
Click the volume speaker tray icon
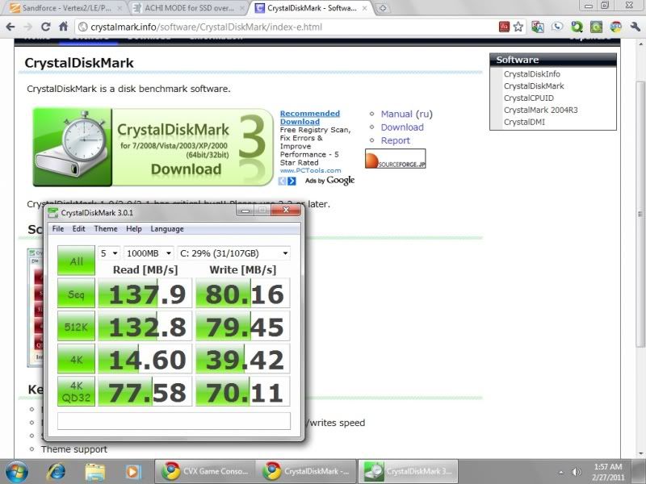(577, 472)
